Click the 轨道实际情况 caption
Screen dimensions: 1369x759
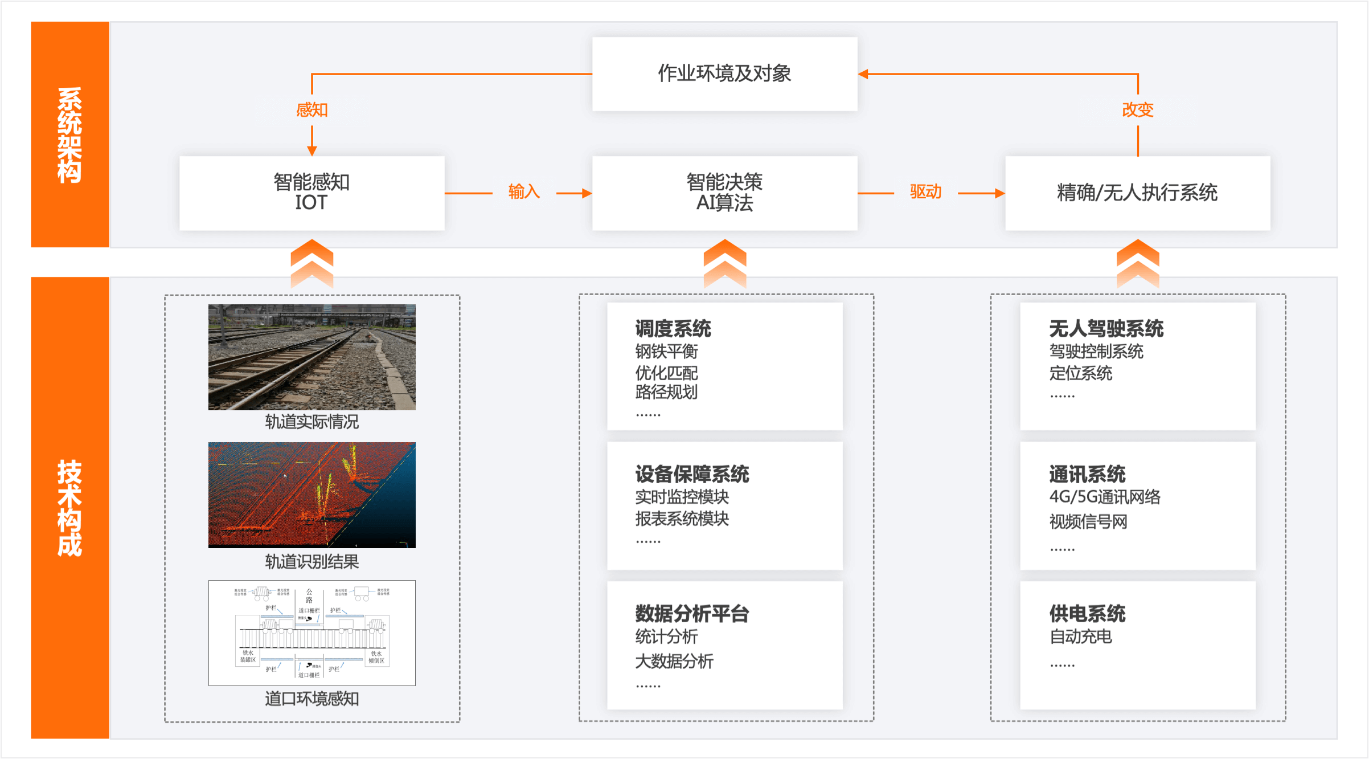(x=311, y=422)
